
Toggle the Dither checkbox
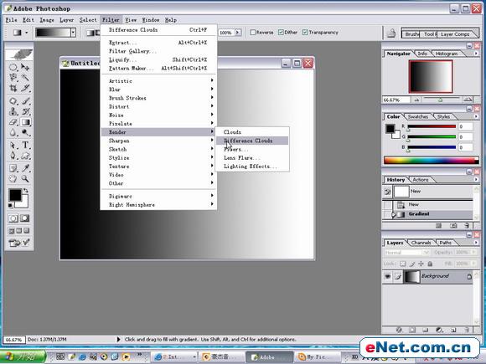click(x=281, y=32)
